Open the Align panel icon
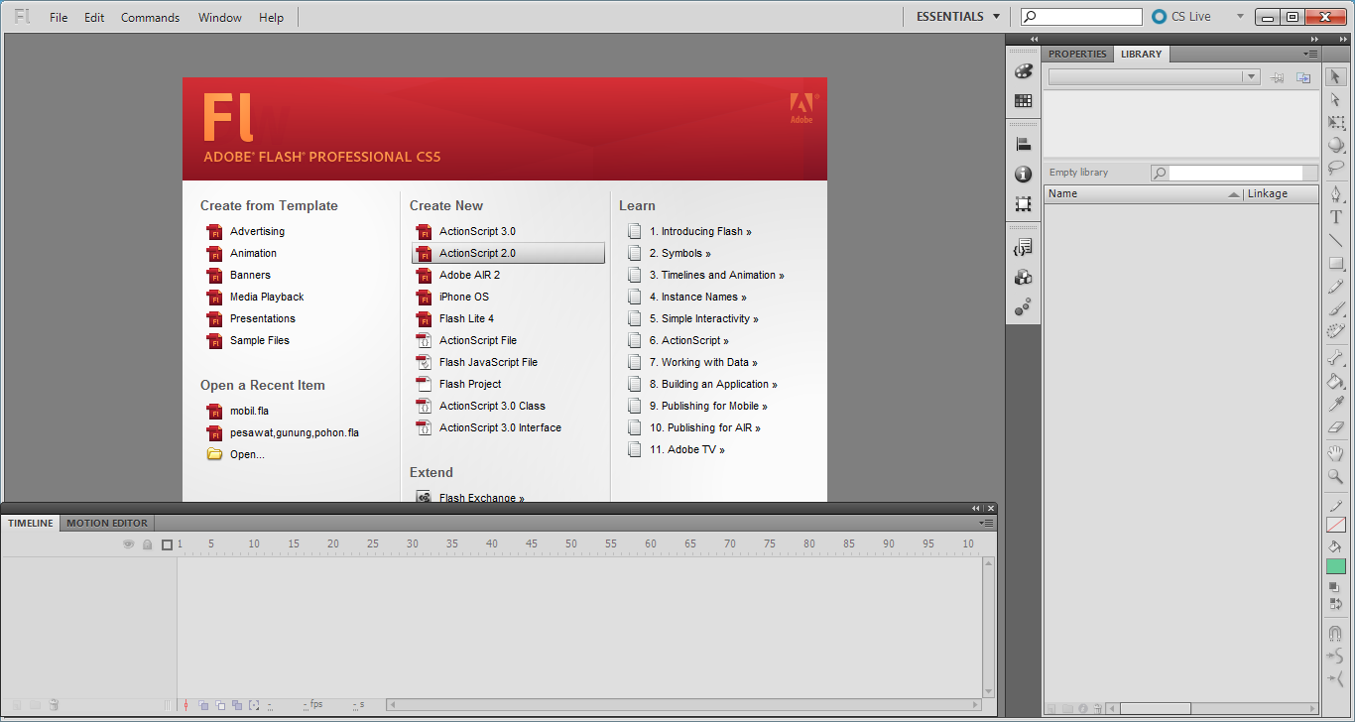Image resolution: width=1355 pixels, height=722 pixels. [1023, 145]
